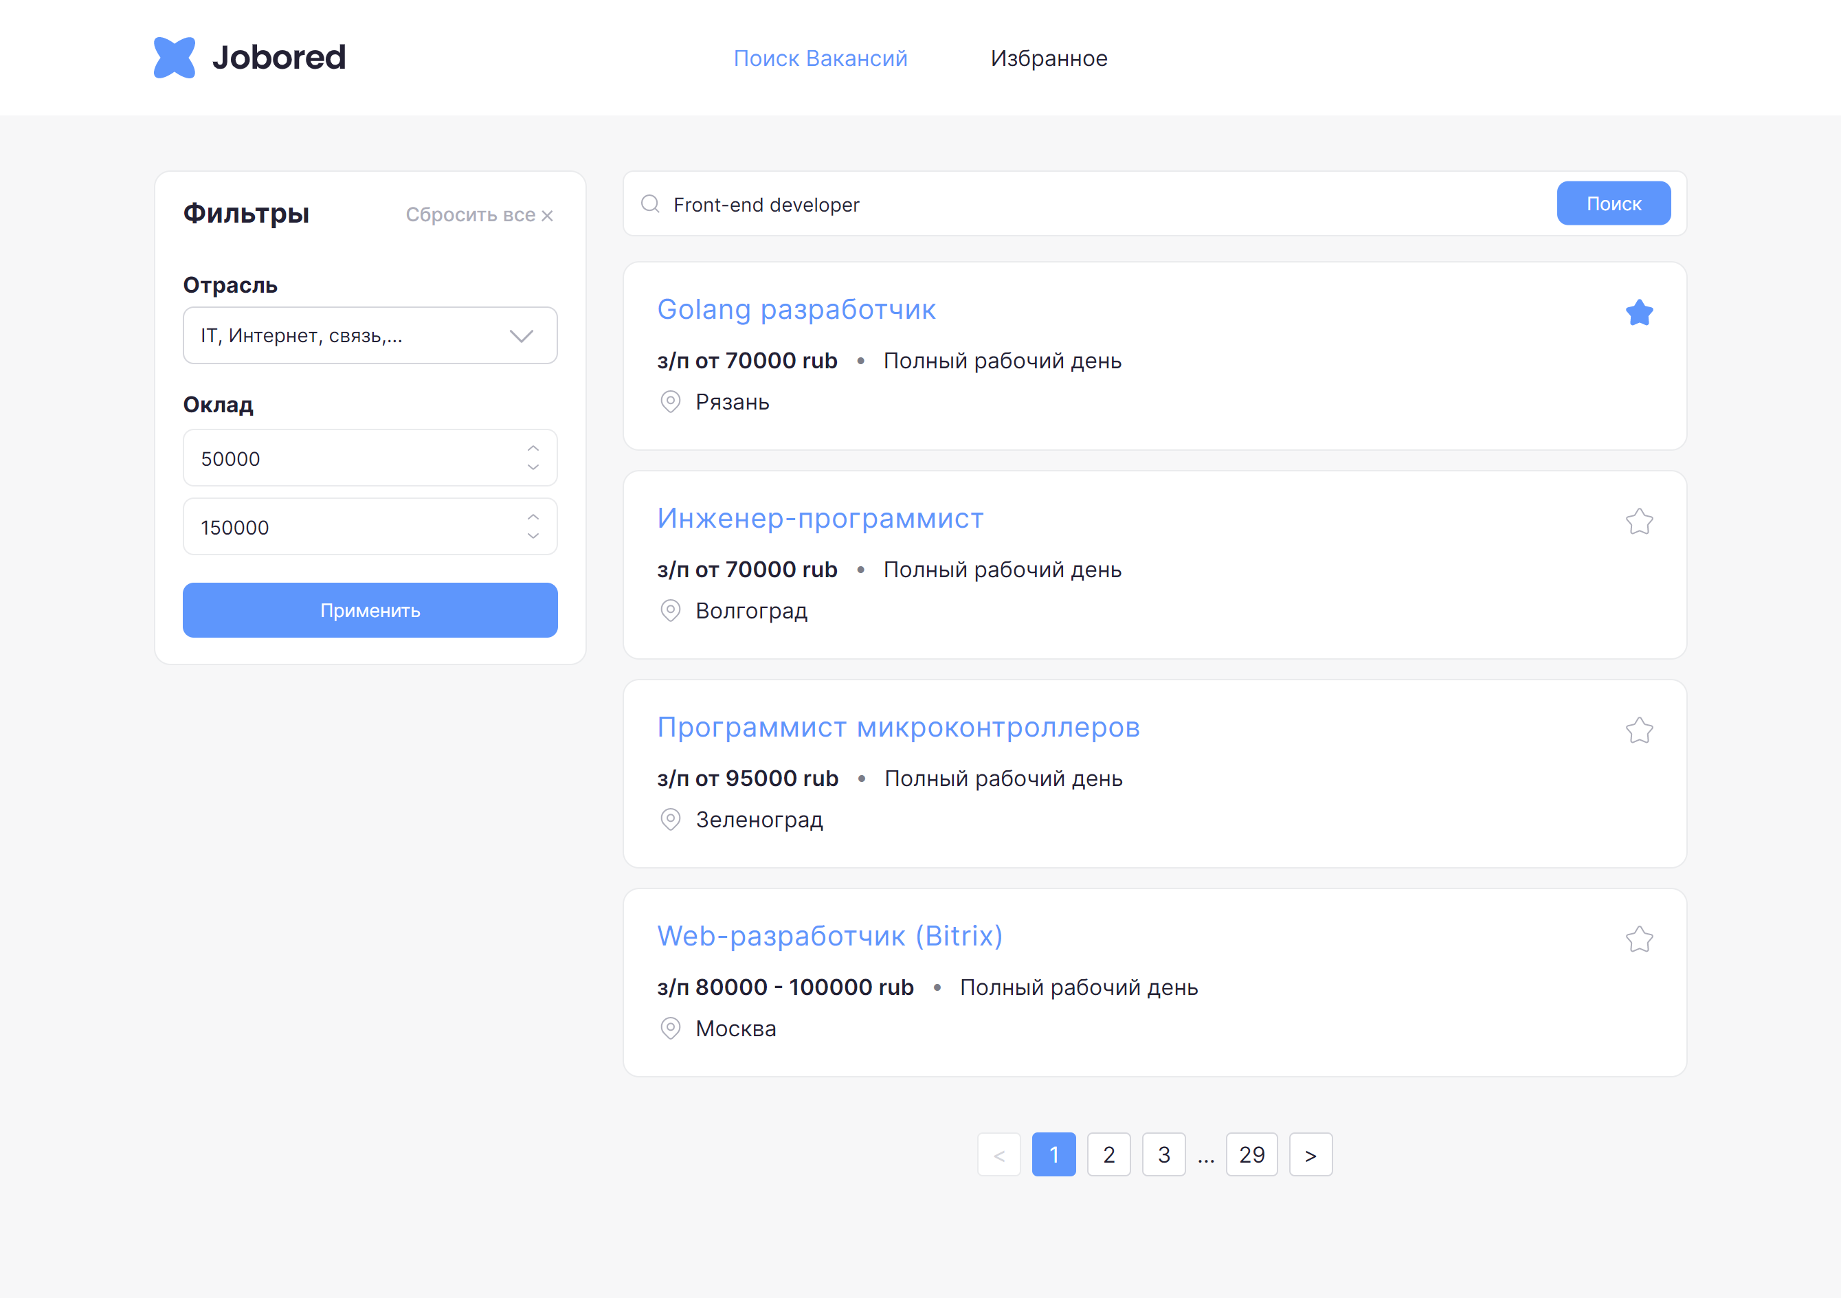This screenshot has height=1298, width=1841.
Task: Click the location pin next to Москва
Action: [670, 1028]
